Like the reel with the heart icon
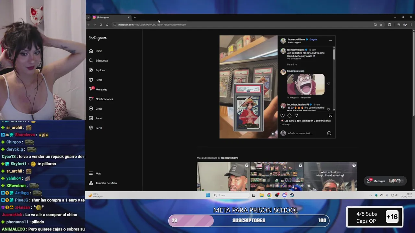Screen dimensions: 415x233 282,116
